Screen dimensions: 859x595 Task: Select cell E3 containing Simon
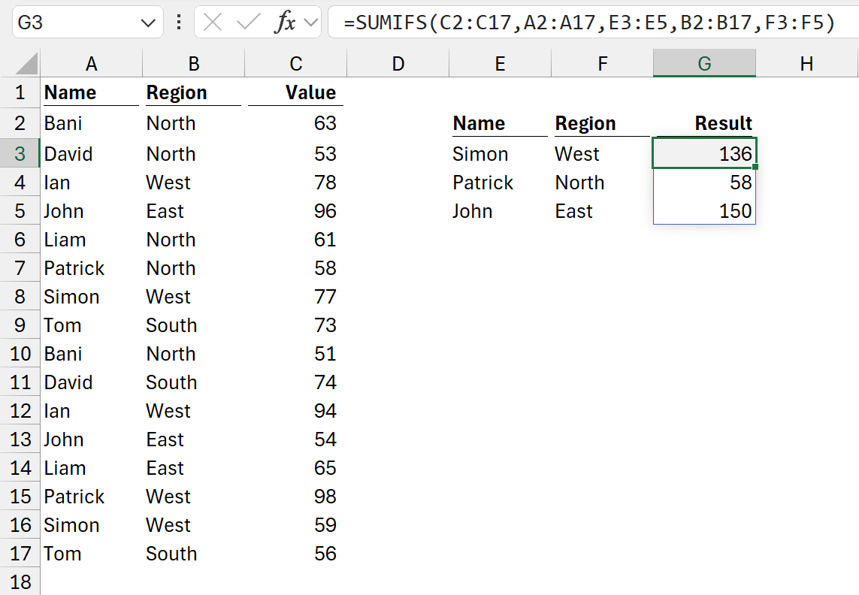500,154
